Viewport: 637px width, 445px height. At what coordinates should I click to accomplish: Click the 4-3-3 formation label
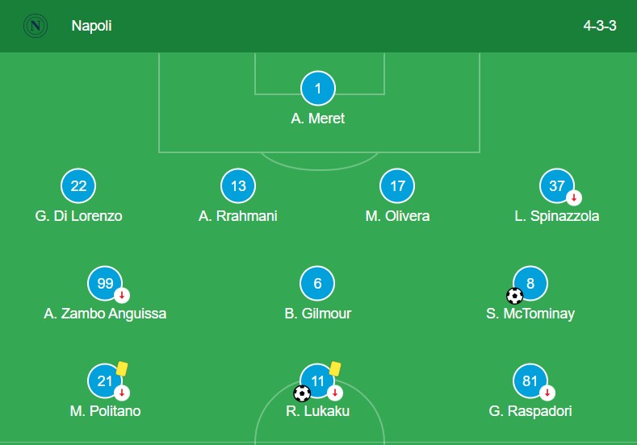point(600,26)
